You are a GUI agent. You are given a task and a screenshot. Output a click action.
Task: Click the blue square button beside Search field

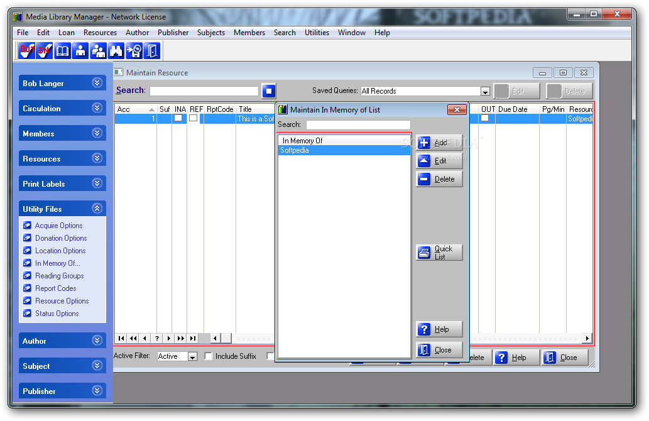click(x=269, y=90)
